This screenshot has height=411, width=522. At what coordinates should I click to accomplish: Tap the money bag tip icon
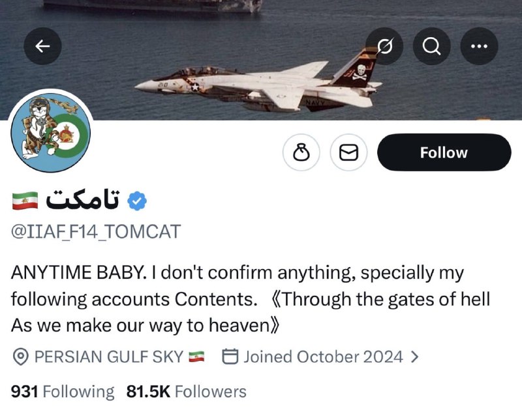tap(301, 153)
